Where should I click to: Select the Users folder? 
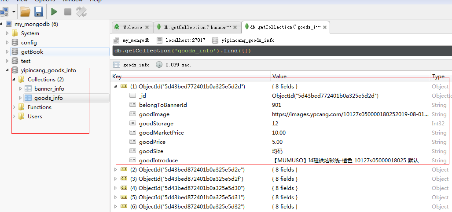pos(35,117)
